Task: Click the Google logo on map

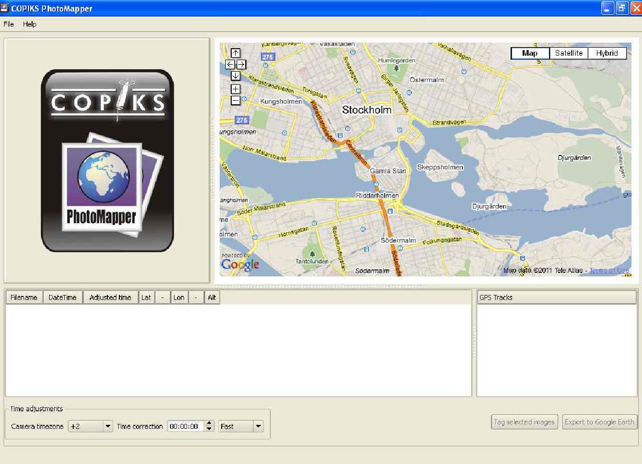Action: click(240, 264)
